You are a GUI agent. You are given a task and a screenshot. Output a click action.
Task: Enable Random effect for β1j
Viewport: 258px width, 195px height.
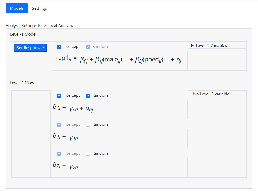click(x=88, y=124)
